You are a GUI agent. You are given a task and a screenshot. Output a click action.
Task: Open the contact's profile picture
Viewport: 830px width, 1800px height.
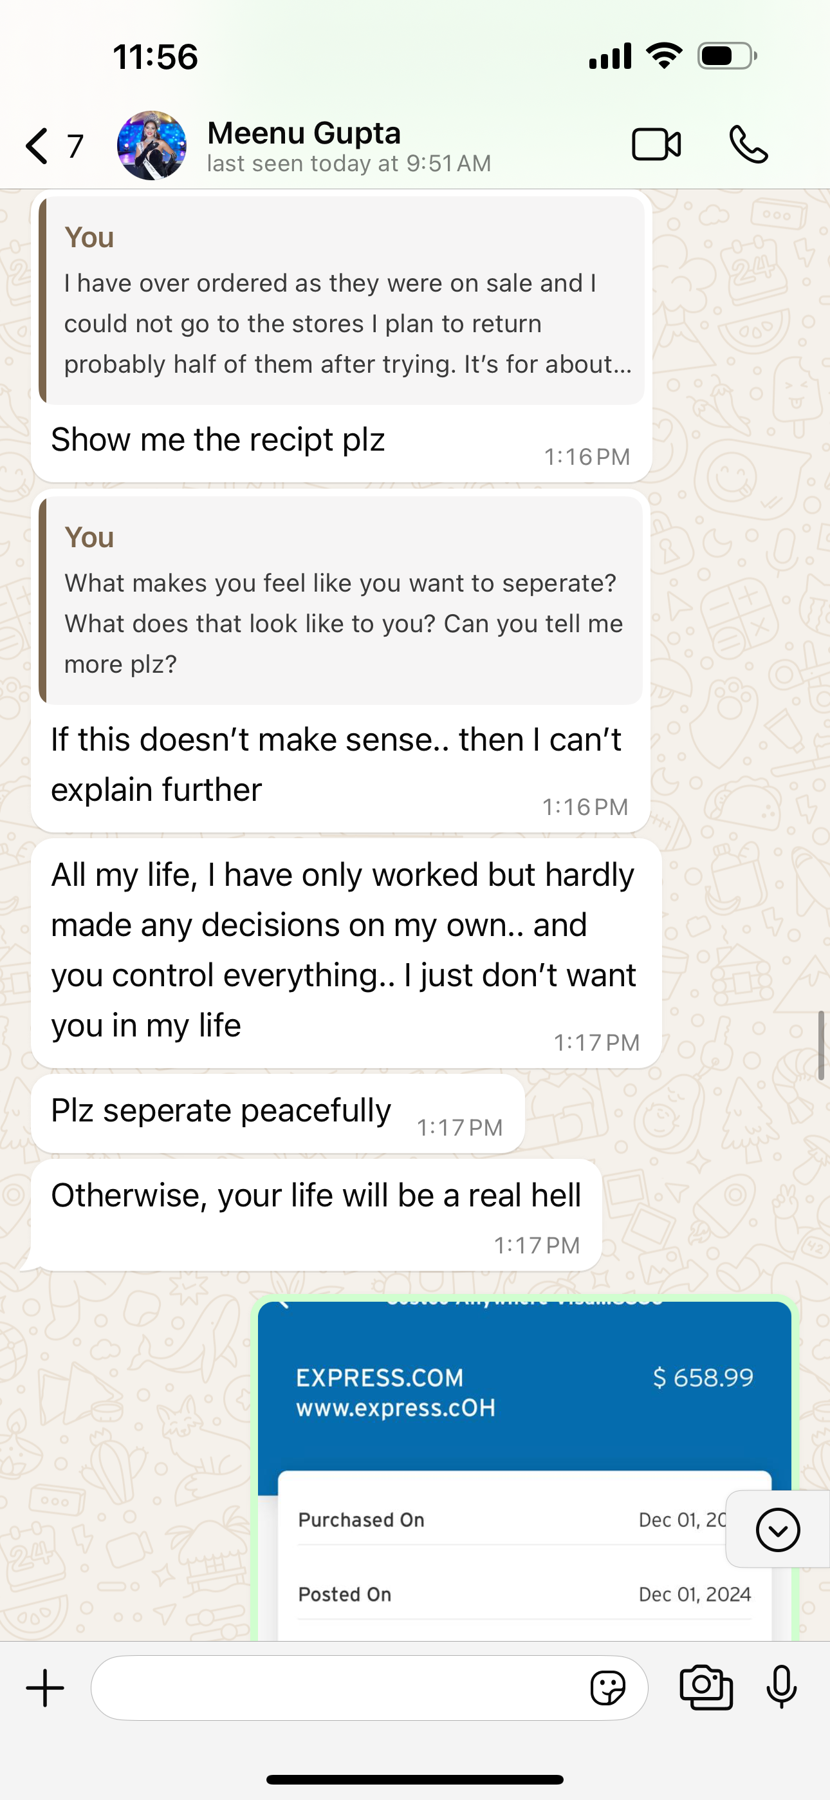[152, 145]
